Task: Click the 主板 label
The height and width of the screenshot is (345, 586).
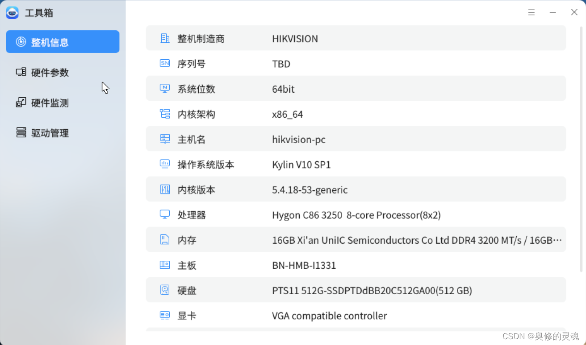Action: [x=187, y=266]
